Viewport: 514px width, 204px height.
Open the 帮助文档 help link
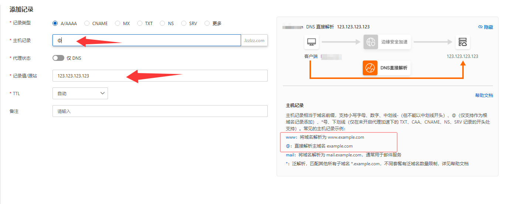click(484, 96)
